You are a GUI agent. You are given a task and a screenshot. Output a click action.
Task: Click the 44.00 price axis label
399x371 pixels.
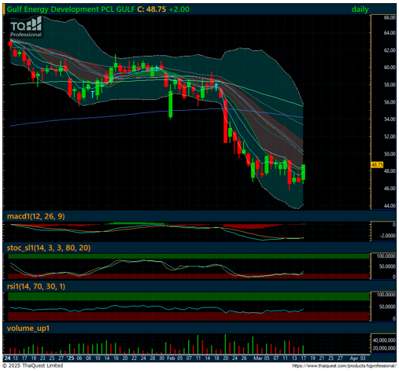(390, 206)
